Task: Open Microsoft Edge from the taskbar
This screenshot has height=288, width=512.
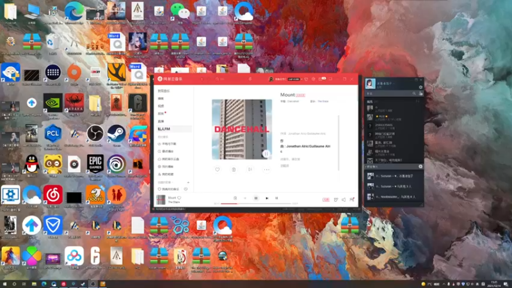Action: [44, 284]
